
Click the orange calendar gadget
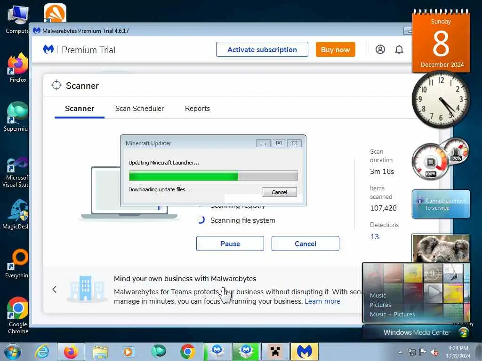tap(441, 41)
